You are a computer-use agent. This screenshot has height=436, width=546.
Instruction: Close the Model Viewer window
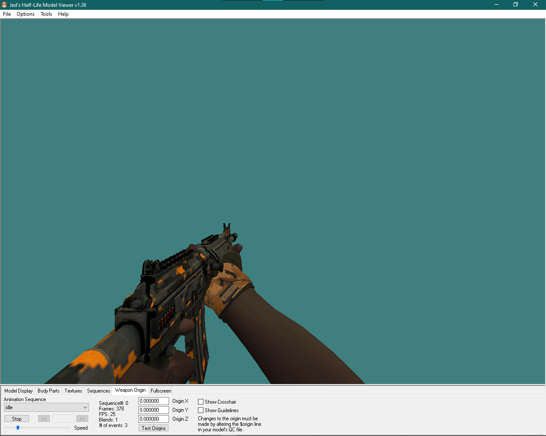pos(535,5)
